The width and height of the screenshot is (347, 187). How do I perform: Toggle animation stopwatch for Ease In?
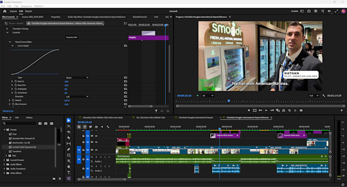16,82
